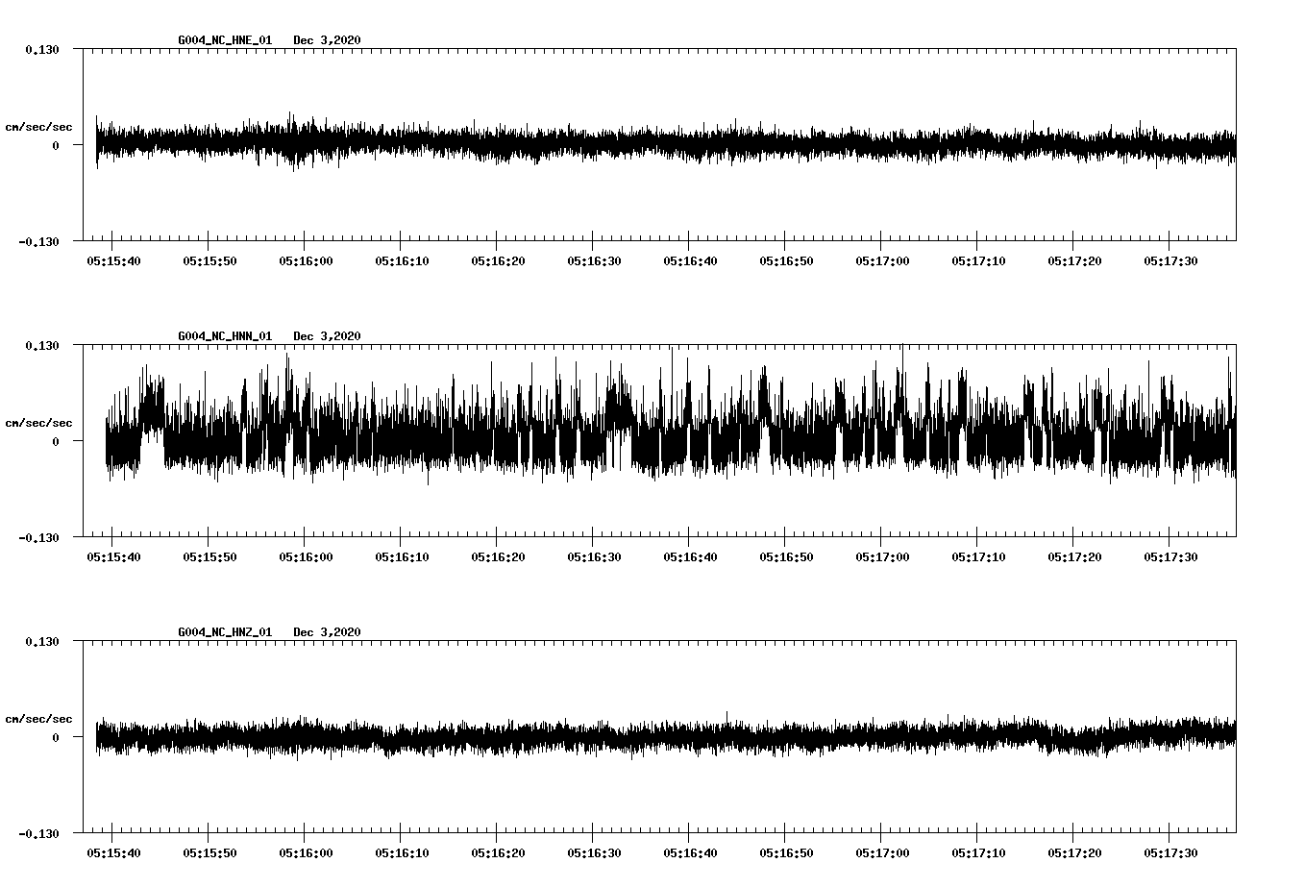
Task: Click the 05:17:30 time tick on bottom plot
Action: tap(1169, 850)
